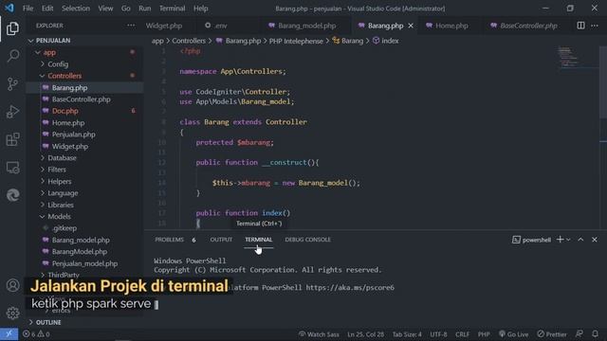Open the View menu

(x=105, y=9)
